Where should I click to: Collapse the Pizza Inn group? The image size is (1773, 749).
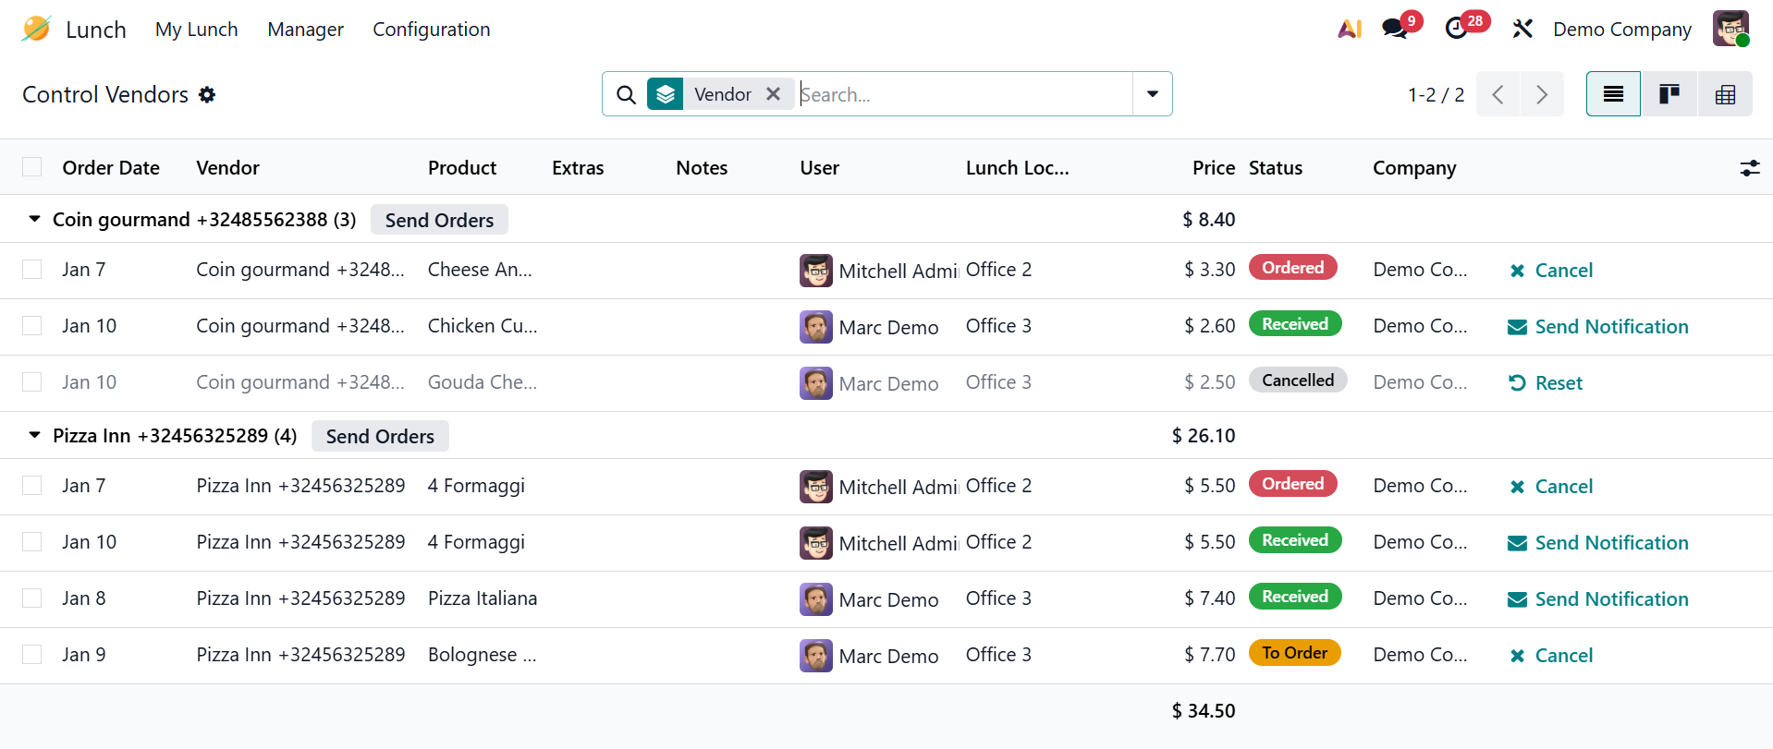[x=34, y=436]
